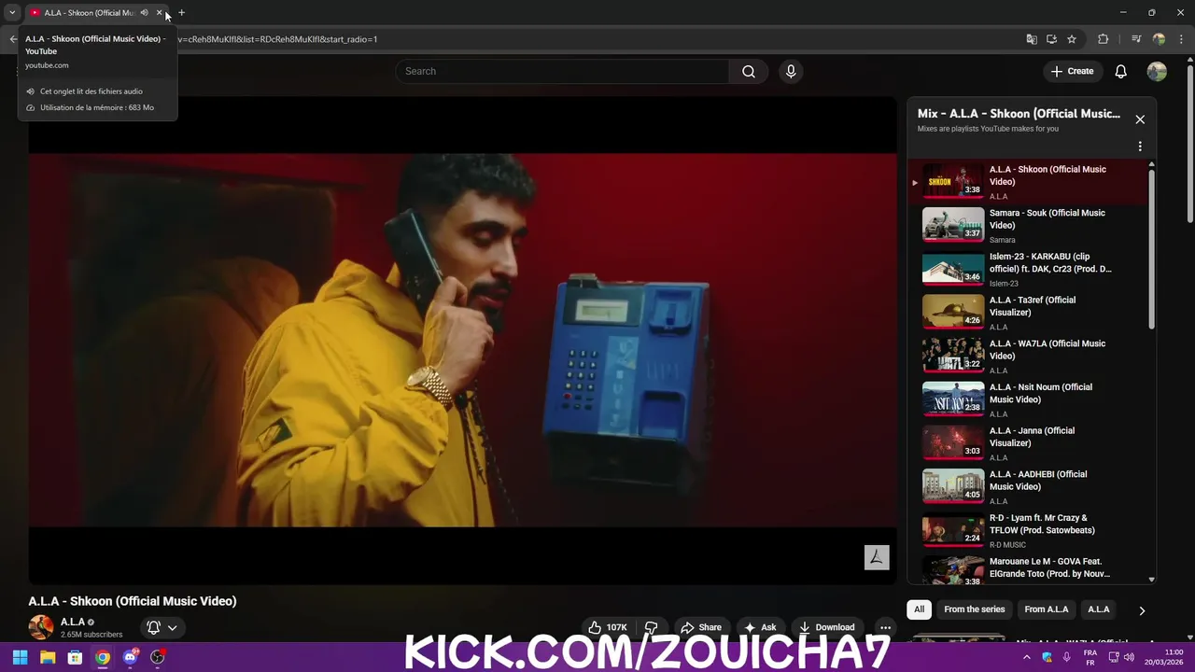
Task: Open Chrome three-dot menu
Action: pos(1181,39)
